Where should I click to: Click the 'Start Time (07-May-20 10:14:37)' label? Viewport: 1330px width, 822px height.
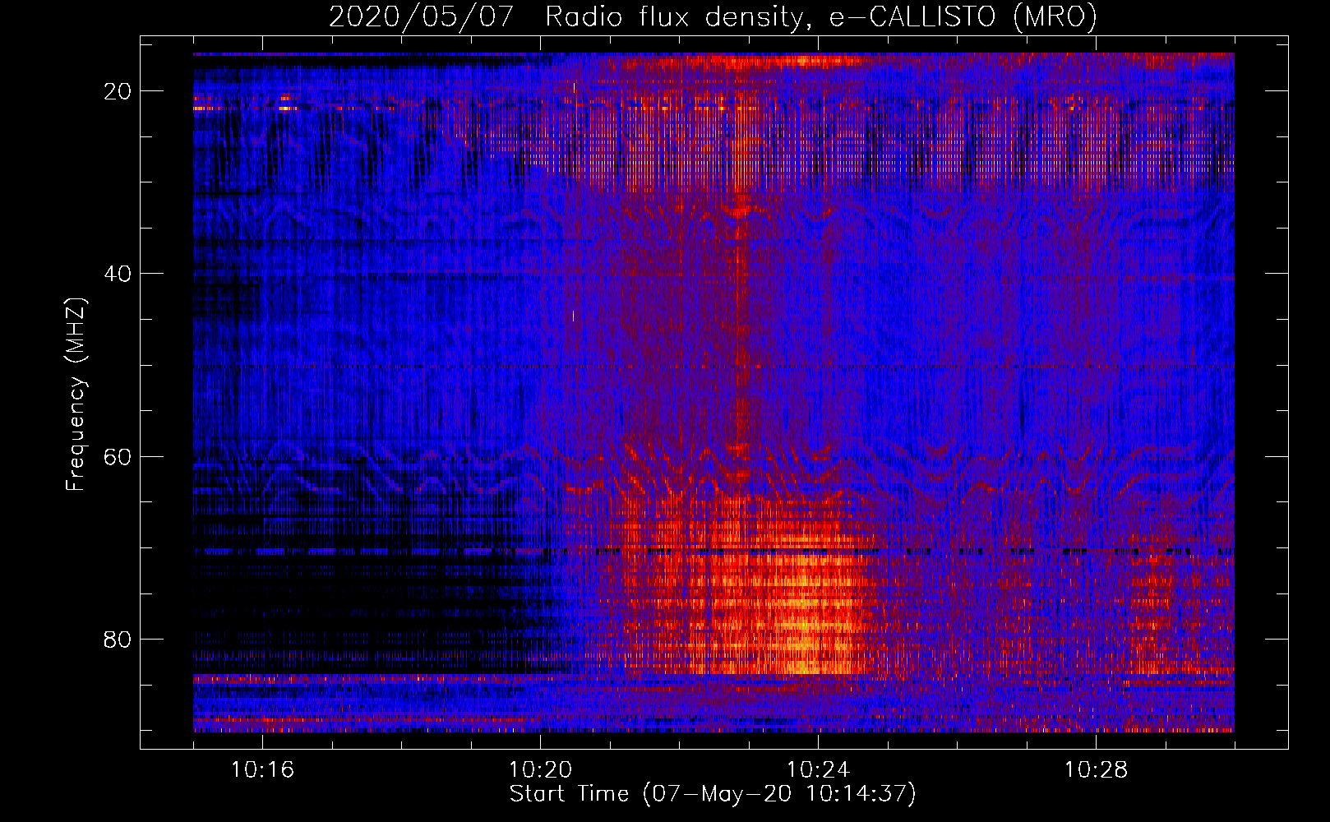click(713, 794)
